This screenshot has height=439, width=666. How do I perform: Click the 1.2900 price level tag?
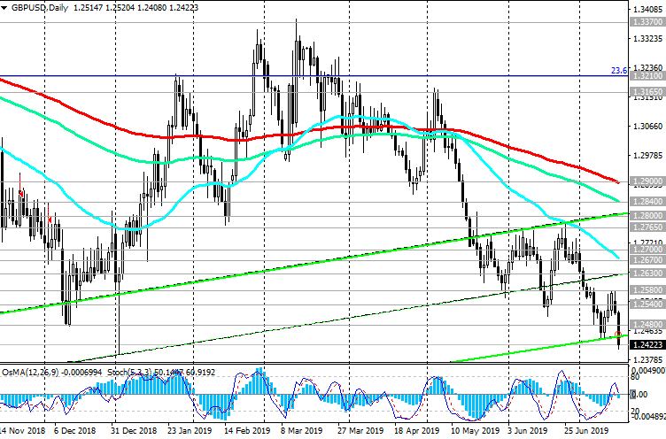pos(647,181)
